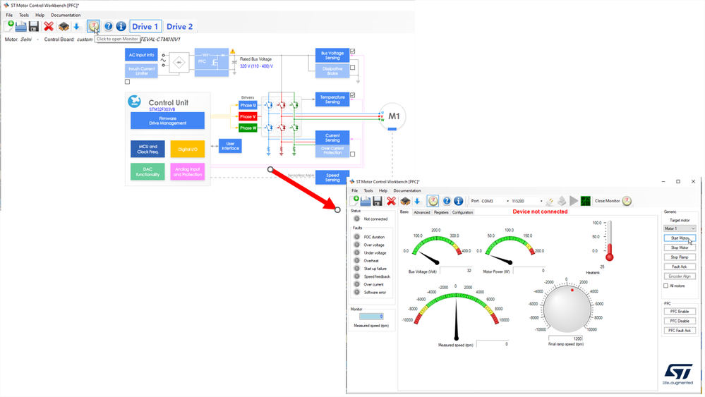Click the PFC Enable button
The height and width of the screenshot is (397, 705).
click(x=680, y=311)
